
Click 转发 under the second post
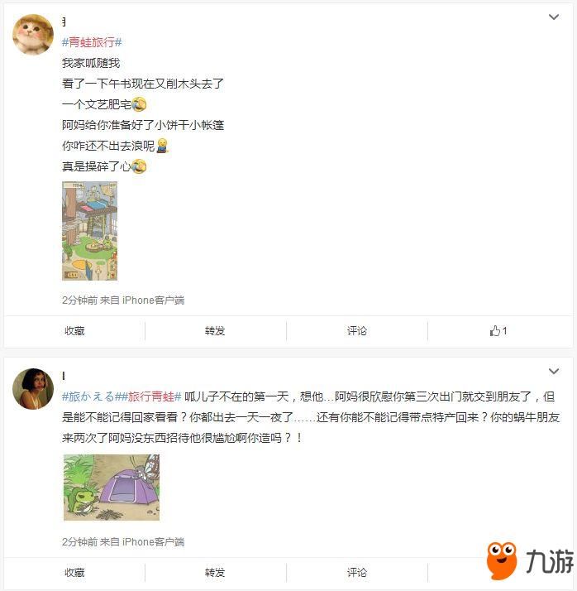(x=215, y=573)
